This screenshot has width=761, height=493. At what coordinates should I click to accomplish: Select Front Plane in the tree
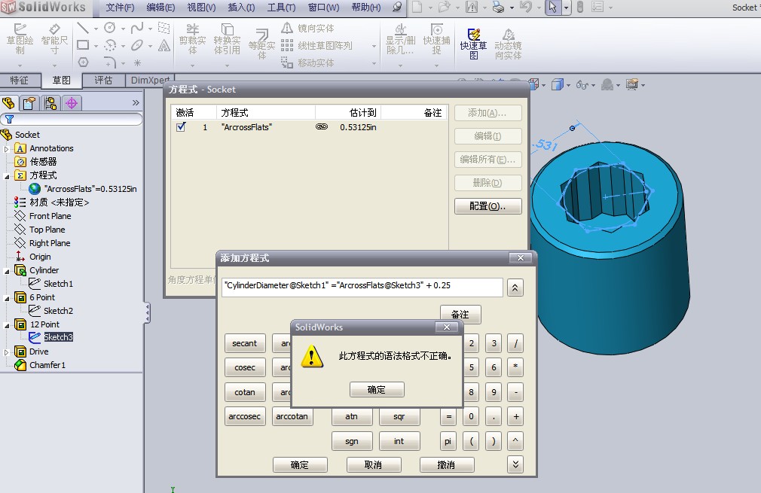pyautogui.click(x=50, y=216)
